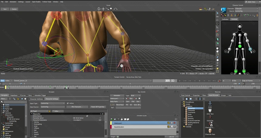Viewport: 261px width, 138px height.
Task: Toggle the IK button in Key Controls
Action: (131, 105)
